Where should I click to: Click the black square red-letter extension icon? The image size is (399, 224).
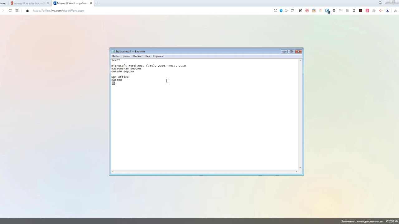[x=361, y=11]
